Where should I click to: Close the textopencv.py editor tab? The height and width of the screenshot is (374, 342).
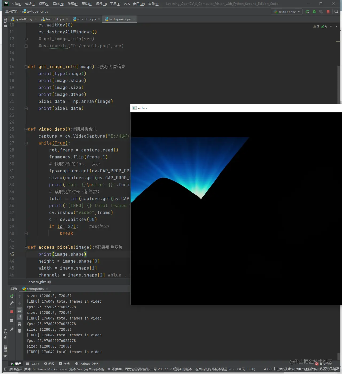tap(134, 19)
